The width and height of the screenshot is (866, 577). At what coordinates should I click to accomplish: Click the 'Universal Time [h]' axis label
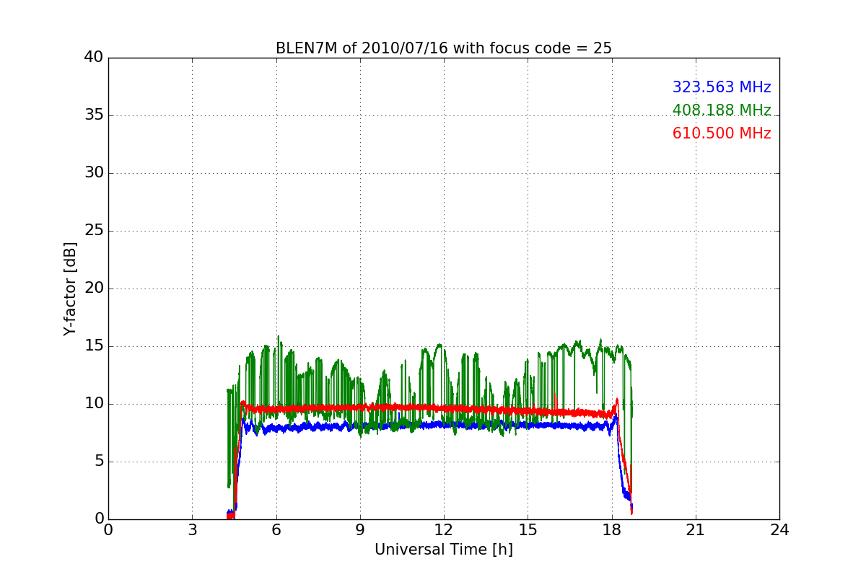443,550
